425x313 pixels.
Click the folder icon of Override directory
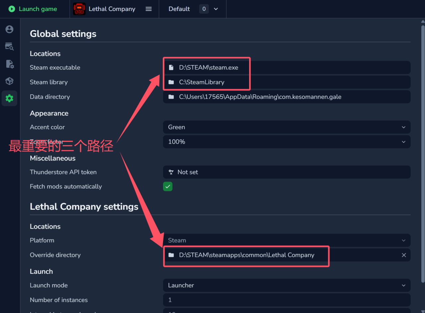pyautogui.click(x=171, y=255)
